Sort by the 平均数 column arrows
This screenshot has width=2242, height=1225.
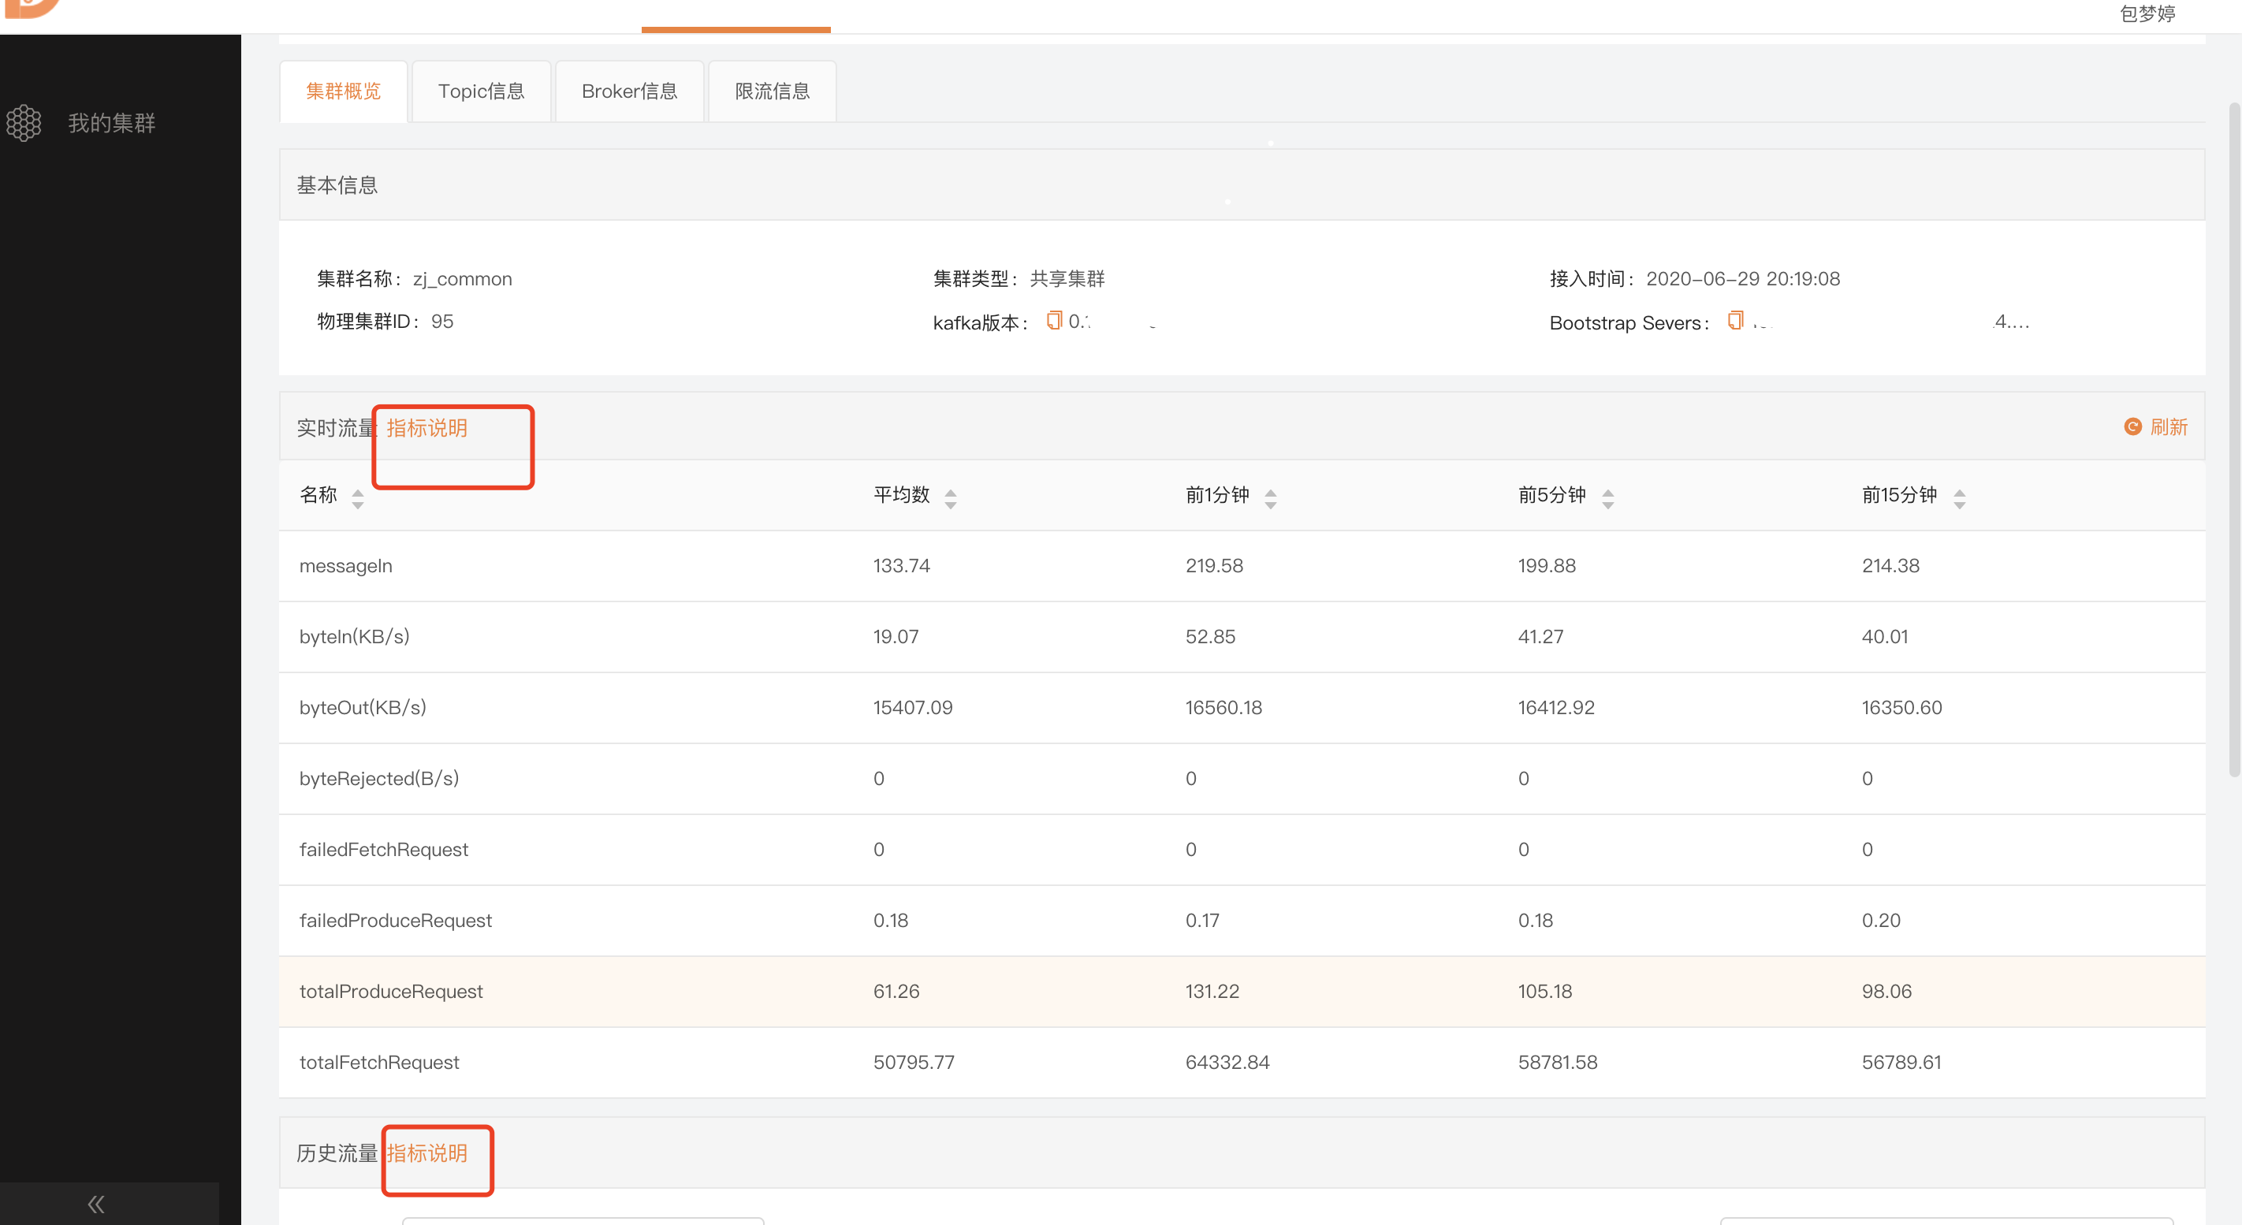click(950, 498)
